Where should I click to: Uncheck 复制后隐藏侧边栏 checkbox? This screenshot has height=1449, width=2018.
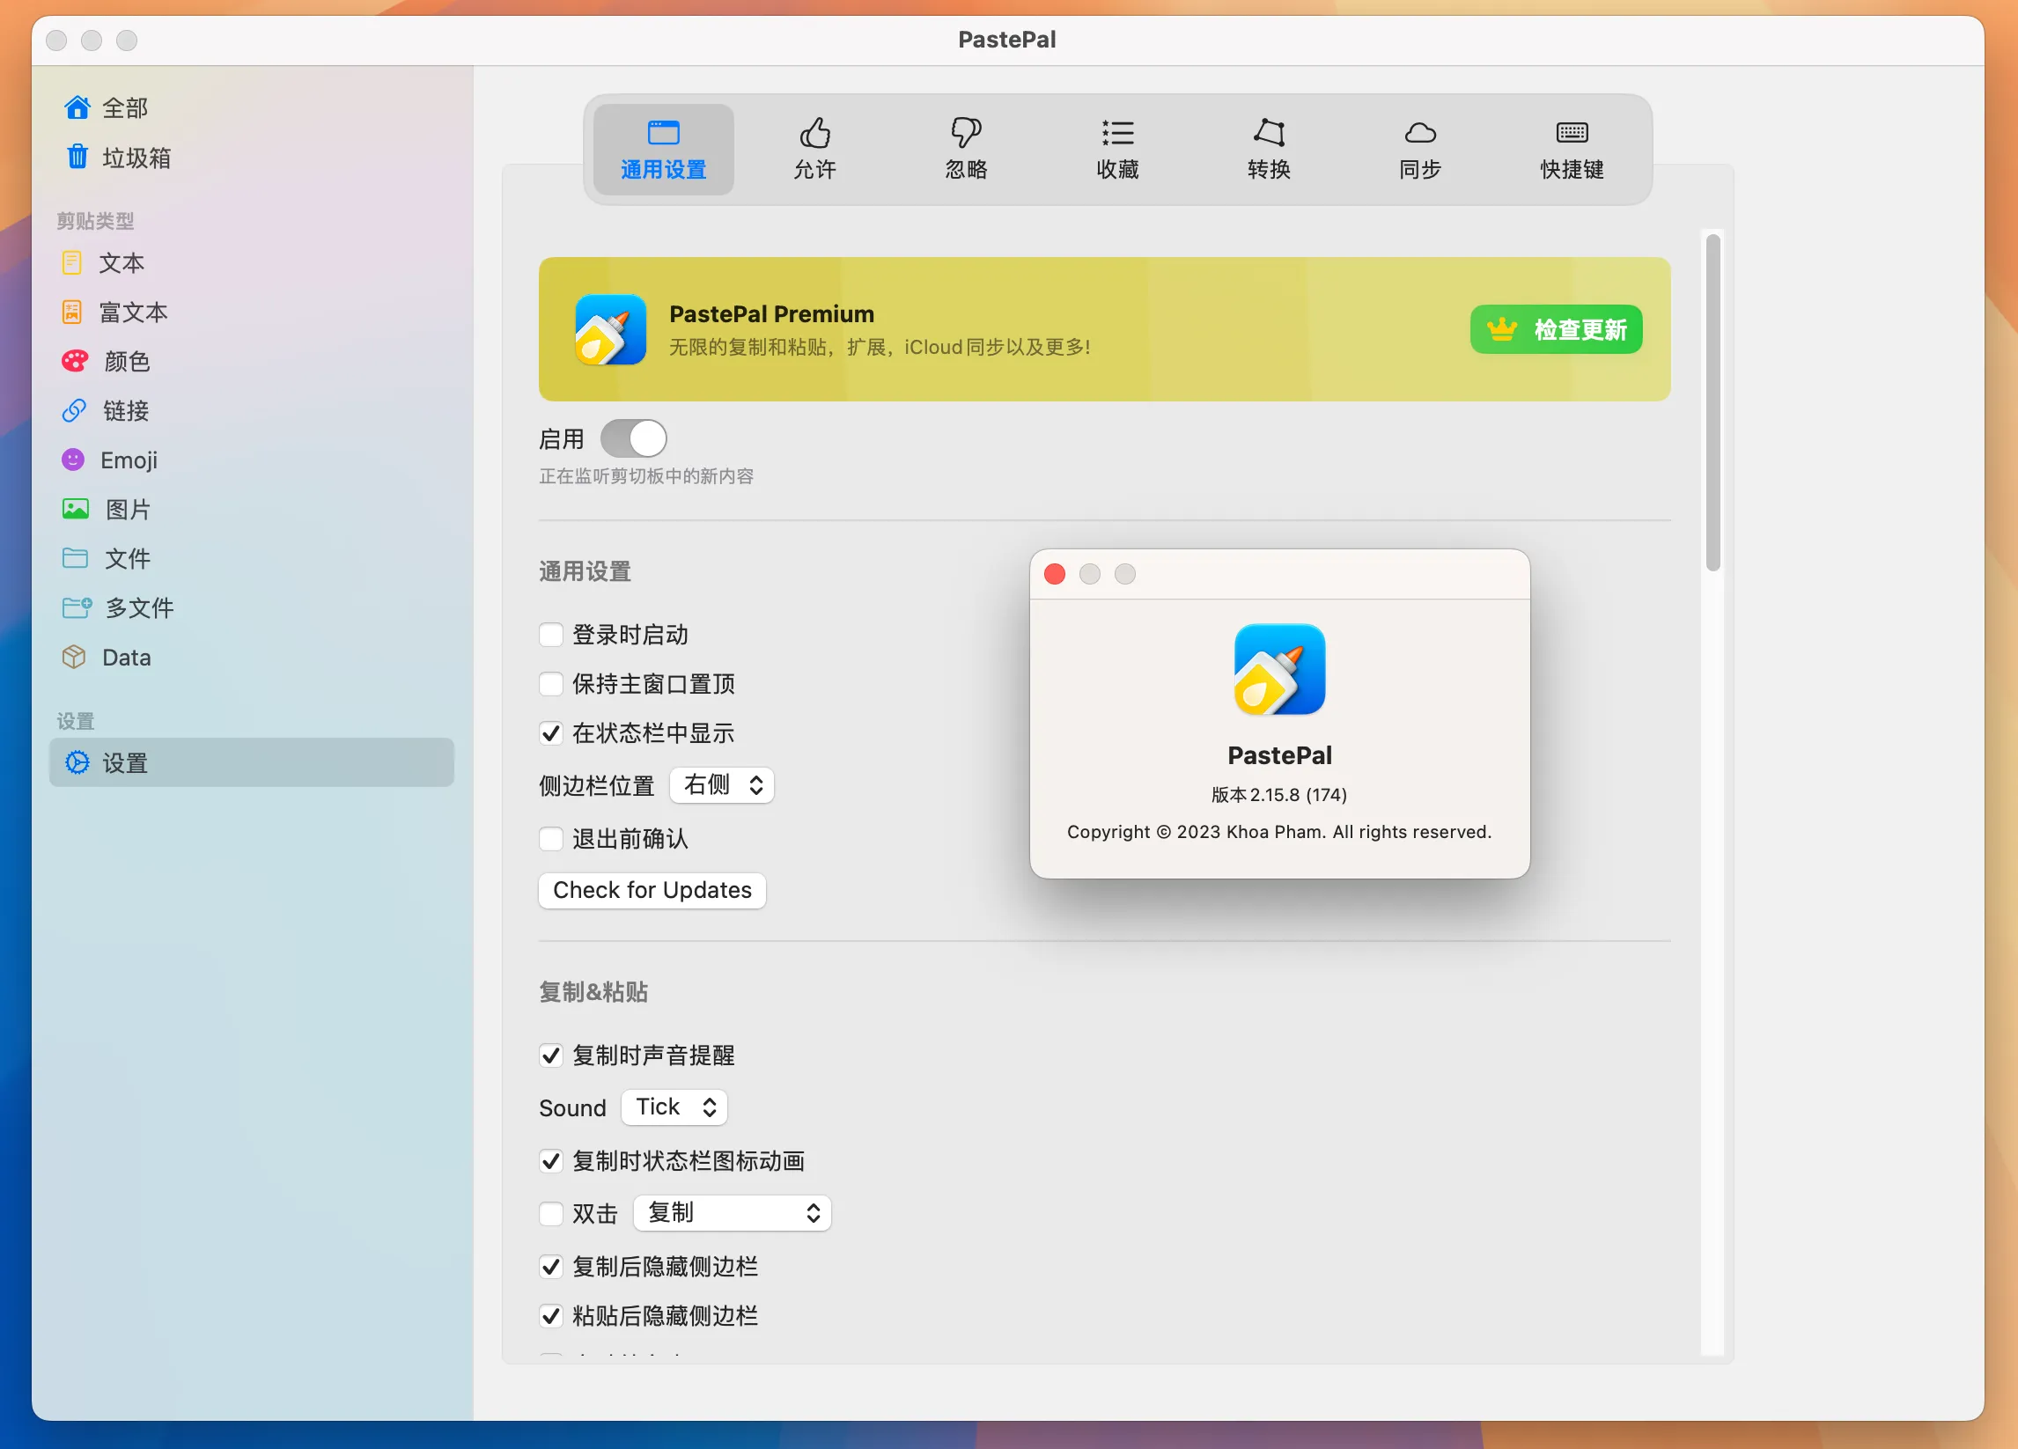coord(551,1267)
